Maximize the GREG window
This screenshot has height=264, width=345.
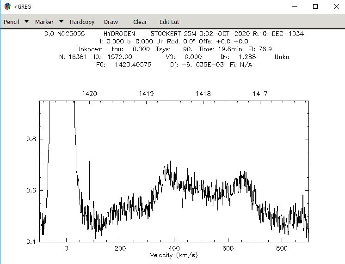[x=315, y=6]
